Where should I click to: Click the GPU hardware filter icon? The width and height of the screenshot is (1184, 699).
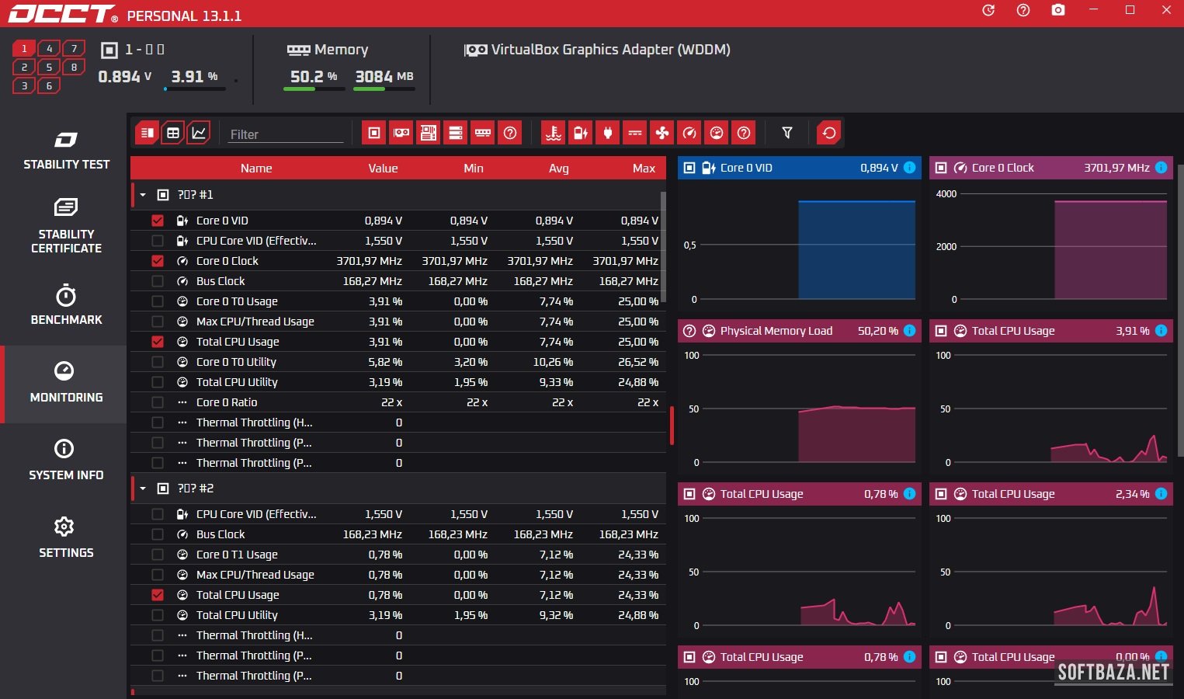coord(401,133)
